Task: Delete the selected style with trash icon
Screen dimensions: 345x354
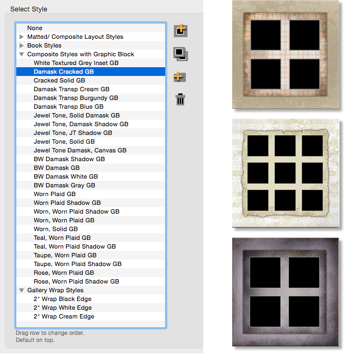Action: (x=180, y=99)
